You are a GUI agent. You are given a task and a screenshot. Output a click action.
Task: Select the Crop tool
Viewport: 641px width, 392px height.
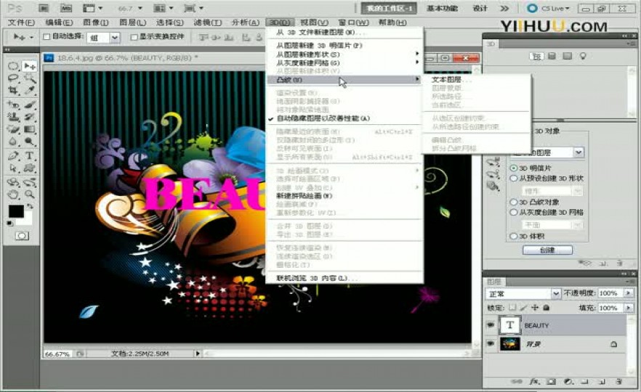pos(13,90)
